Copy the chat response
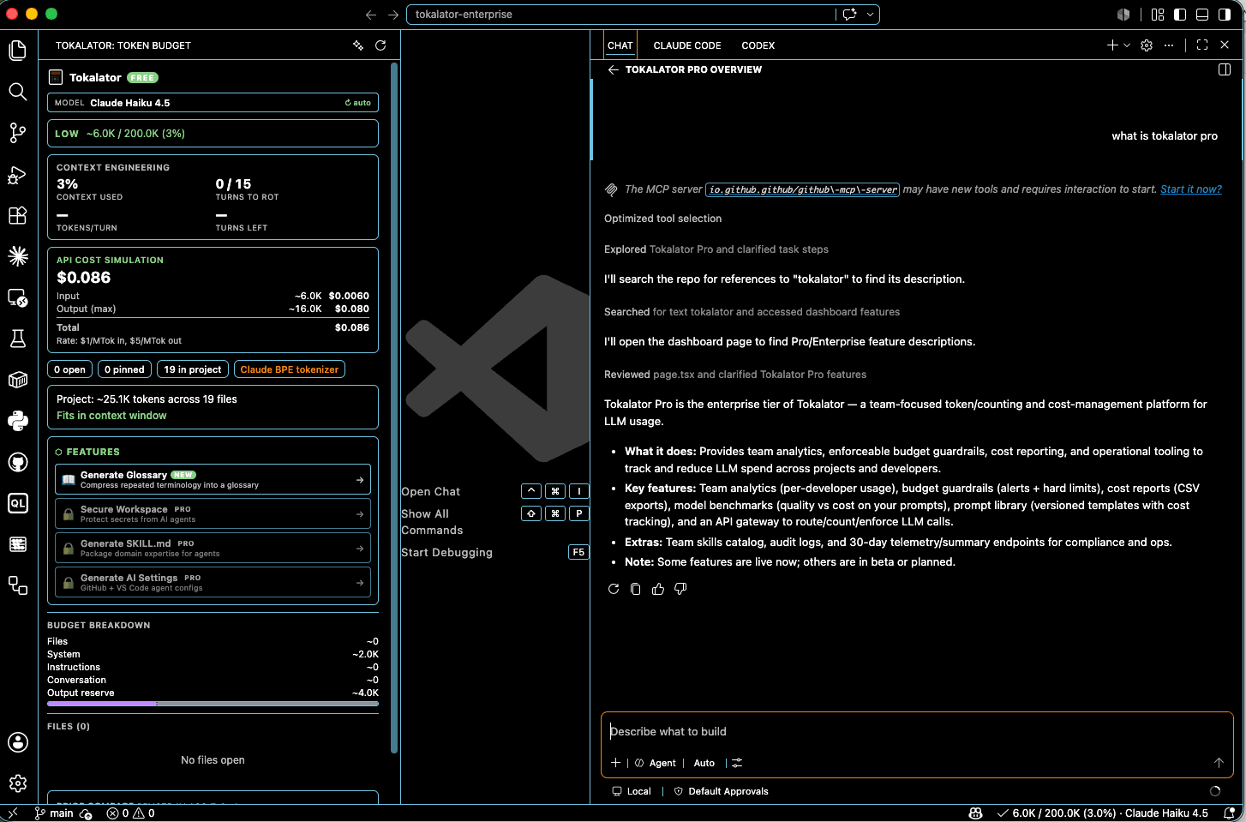The width and height of the screenshot is (1246, 822). tap(636, 589)
